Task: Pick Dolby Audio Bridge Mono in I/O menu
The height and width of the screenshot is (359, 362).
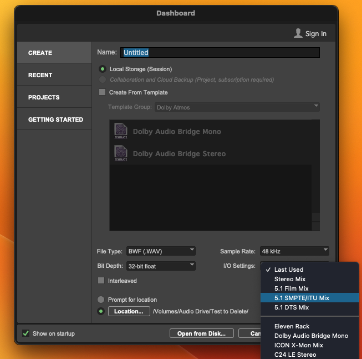Action: coord(310,336)
